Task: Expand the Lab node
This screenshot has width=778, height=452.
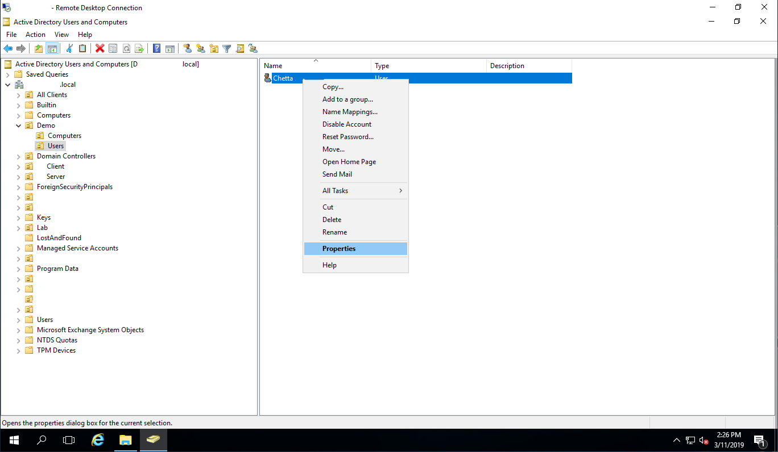Action: [19, 228]
